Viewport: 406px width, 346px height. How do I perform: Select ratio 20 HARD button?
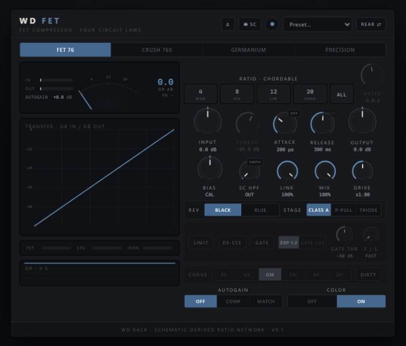pyautogui.click(x=310, y=94)
